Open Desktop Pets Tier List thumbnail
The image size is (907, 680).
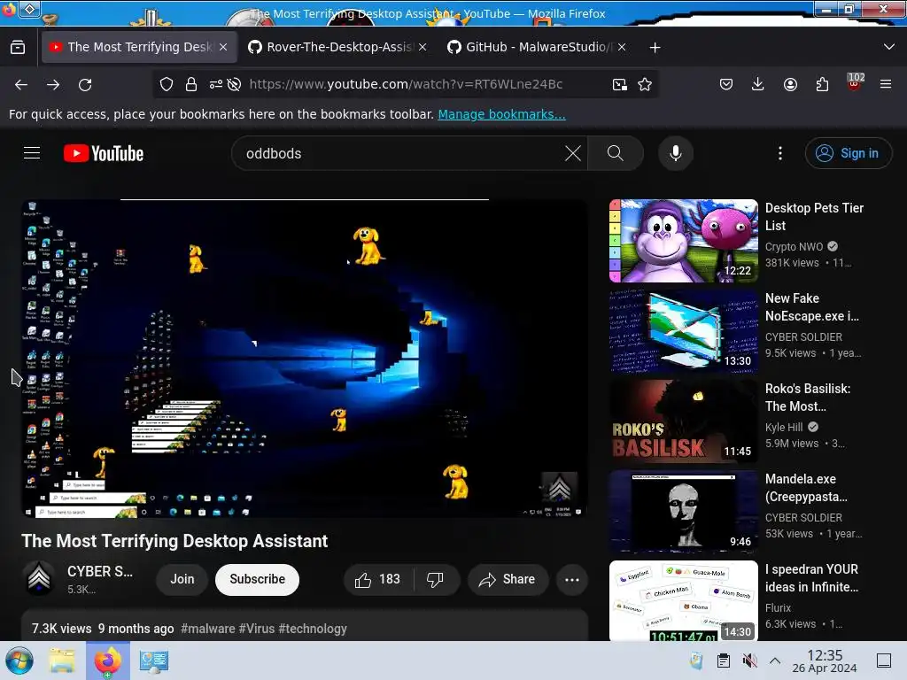pos(683,241)
